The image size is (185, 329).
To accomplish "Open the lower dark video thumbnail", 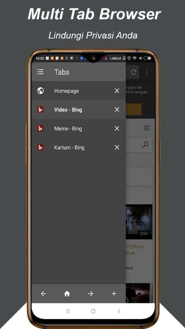I will [138, 293].
